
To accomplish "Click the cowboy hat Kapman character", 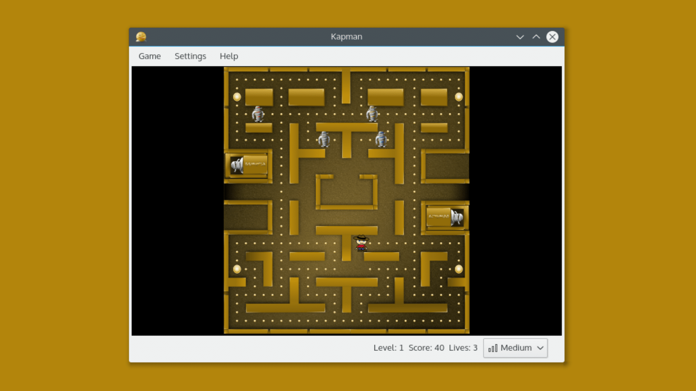I will click(x=361, y=243).
